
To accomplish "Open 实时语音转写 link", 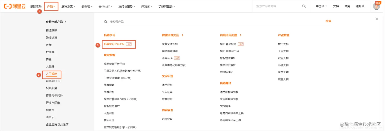I will (170, 51).
